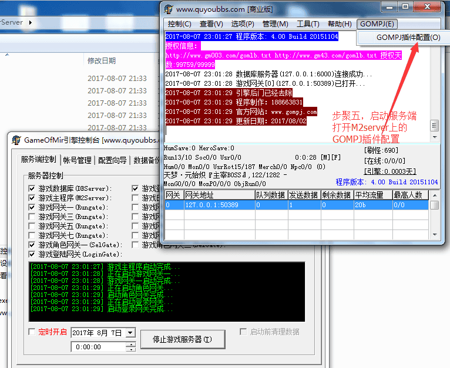Screen dimensions: 450x368
Task: Click the 发送数据 column header
Action: tap(304, 195)
